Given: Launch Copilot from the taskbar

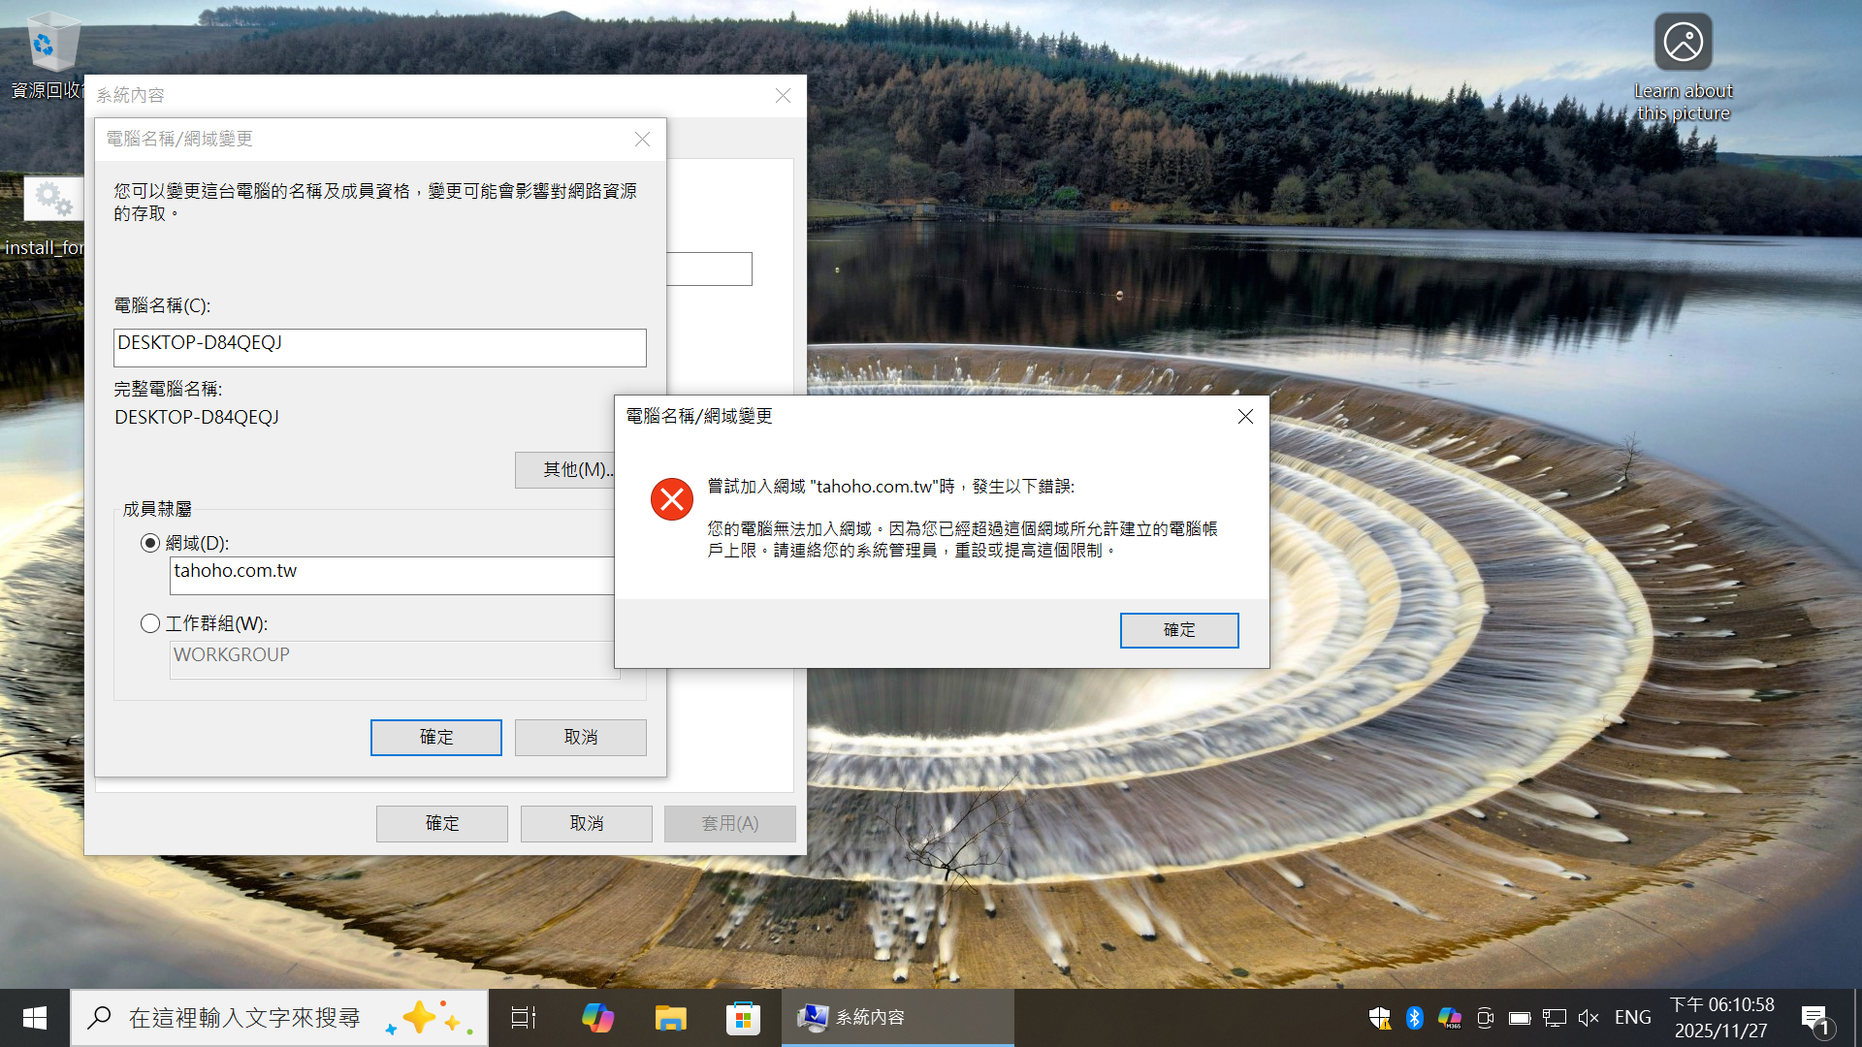Looking at the screenshot, I should (x=597, y=1018).
